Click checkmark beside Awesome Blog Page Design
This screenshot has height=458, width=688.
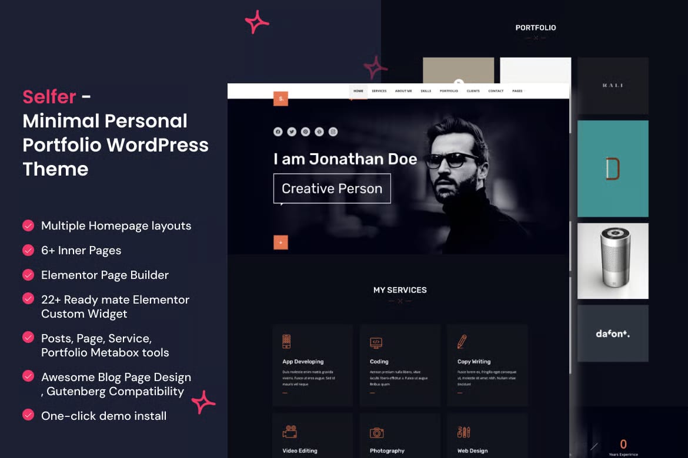point(28,376)
